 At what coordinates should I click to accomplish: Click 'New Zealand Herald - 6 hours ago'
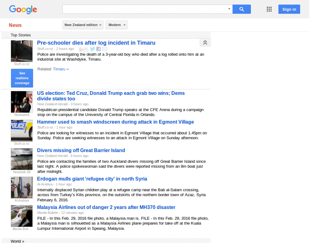click(x=63, y=156)
